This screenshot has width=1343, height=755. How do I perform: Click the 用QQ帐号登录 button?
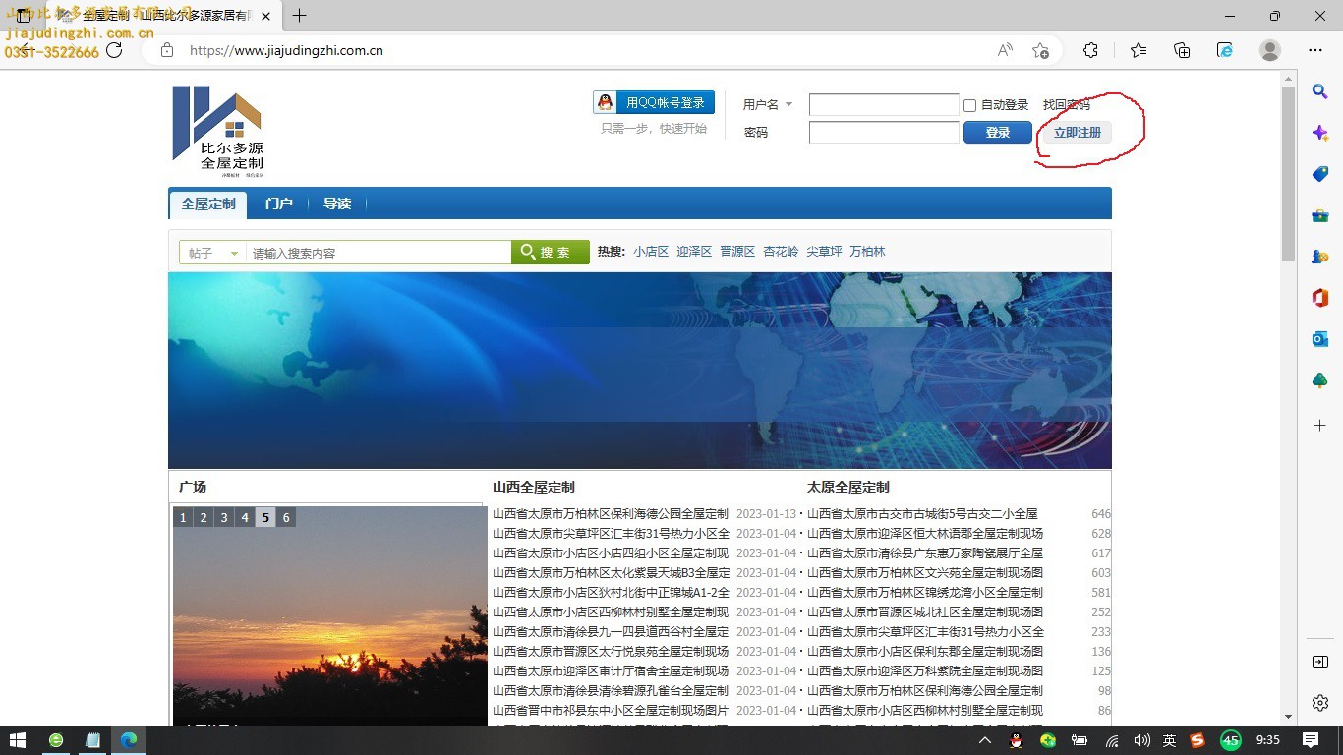[x=654, y=102]
